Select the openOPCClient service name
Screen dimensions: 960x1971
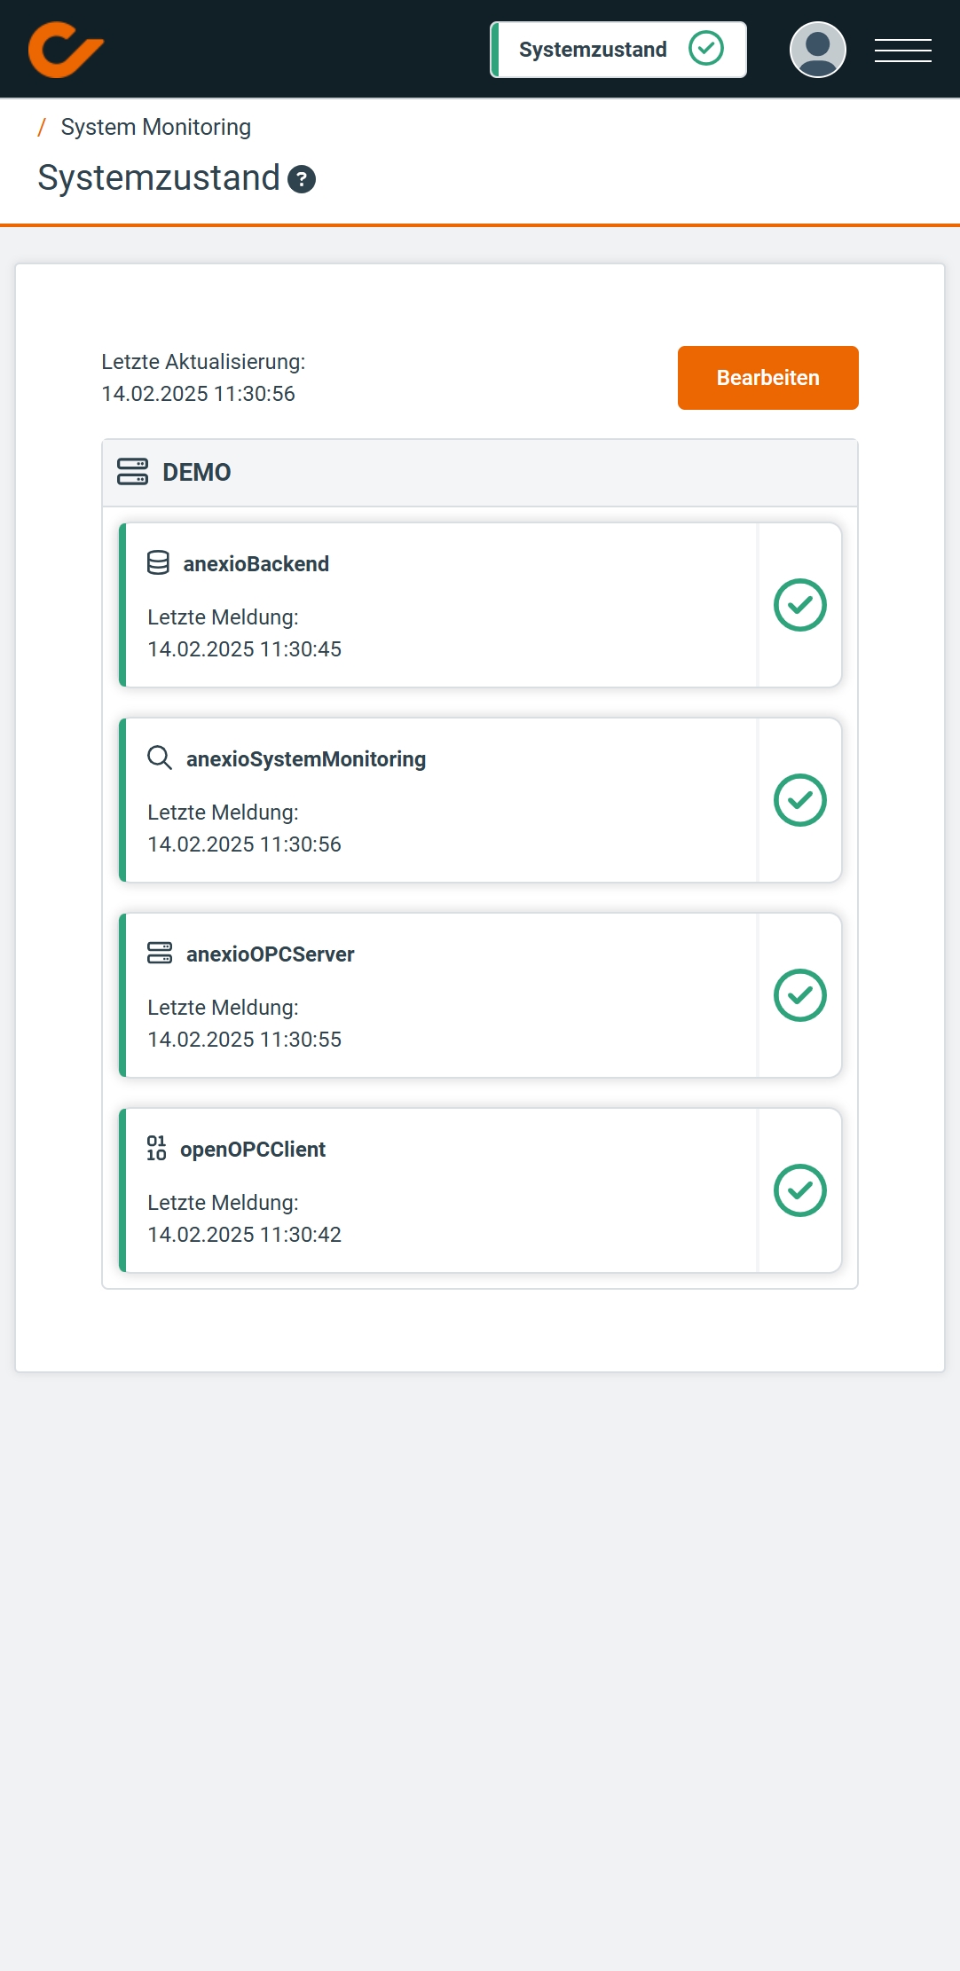pos(253,1150)
